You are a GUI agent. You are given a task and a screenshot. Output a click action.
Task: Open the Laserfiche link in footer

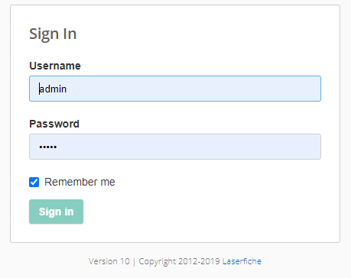coord(242,261)
